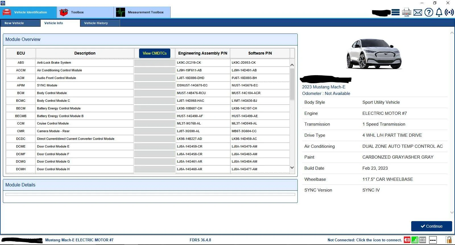This screenshot has height=245, width=455.
Task: Click the 'SYNC Module' description cell
Action: click(84, 85)
